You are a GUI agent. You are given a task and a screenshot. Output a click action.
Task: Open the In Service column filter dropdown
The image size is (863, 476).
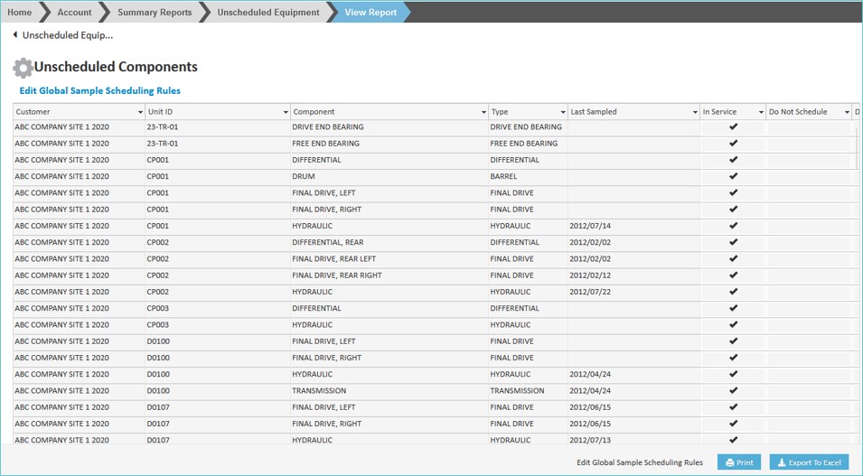pyautogui.click(x=760, y=112)
